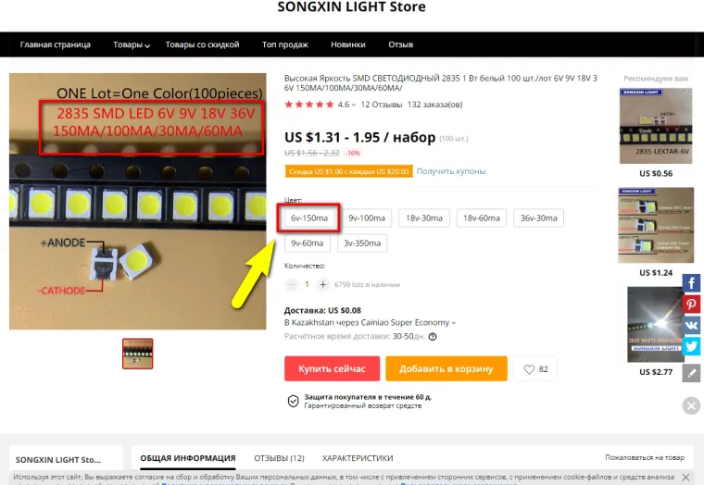Click the Добавить в корзину button

[446, 368]
